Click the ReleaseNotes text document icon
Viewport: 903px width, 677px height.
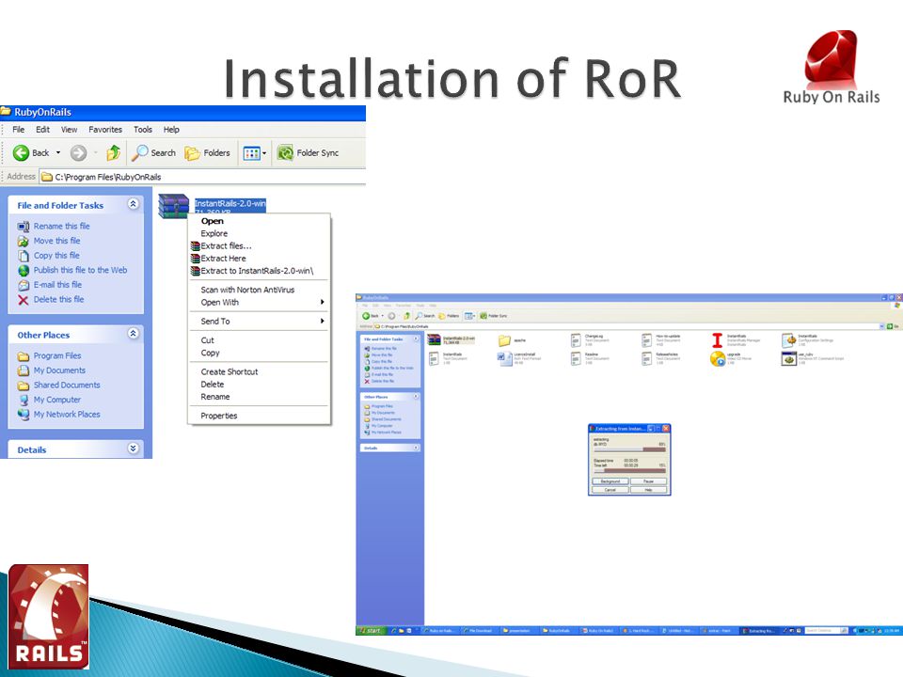point(647,358)
